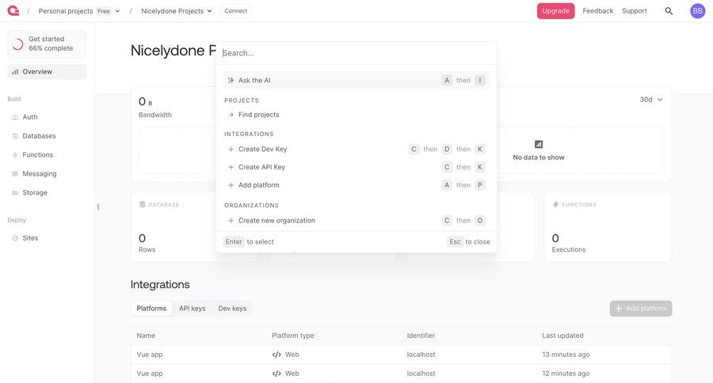Click the Ask the AI sparkle icon
The width and height of the screenshot is (713, 383).
231,81
